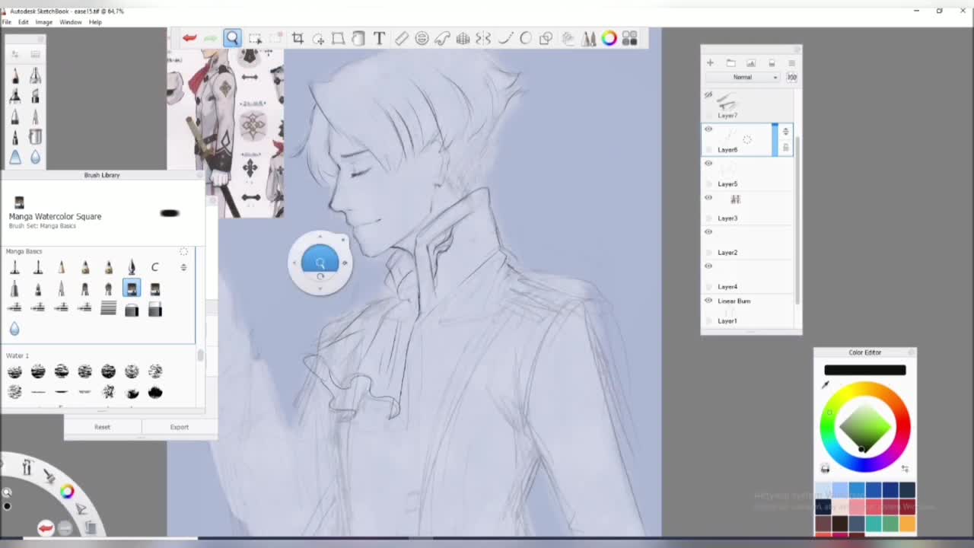Pick the first brush in Water 1 set
The width and height of the screenshot is (974, 548).
[x=14, y=371]
